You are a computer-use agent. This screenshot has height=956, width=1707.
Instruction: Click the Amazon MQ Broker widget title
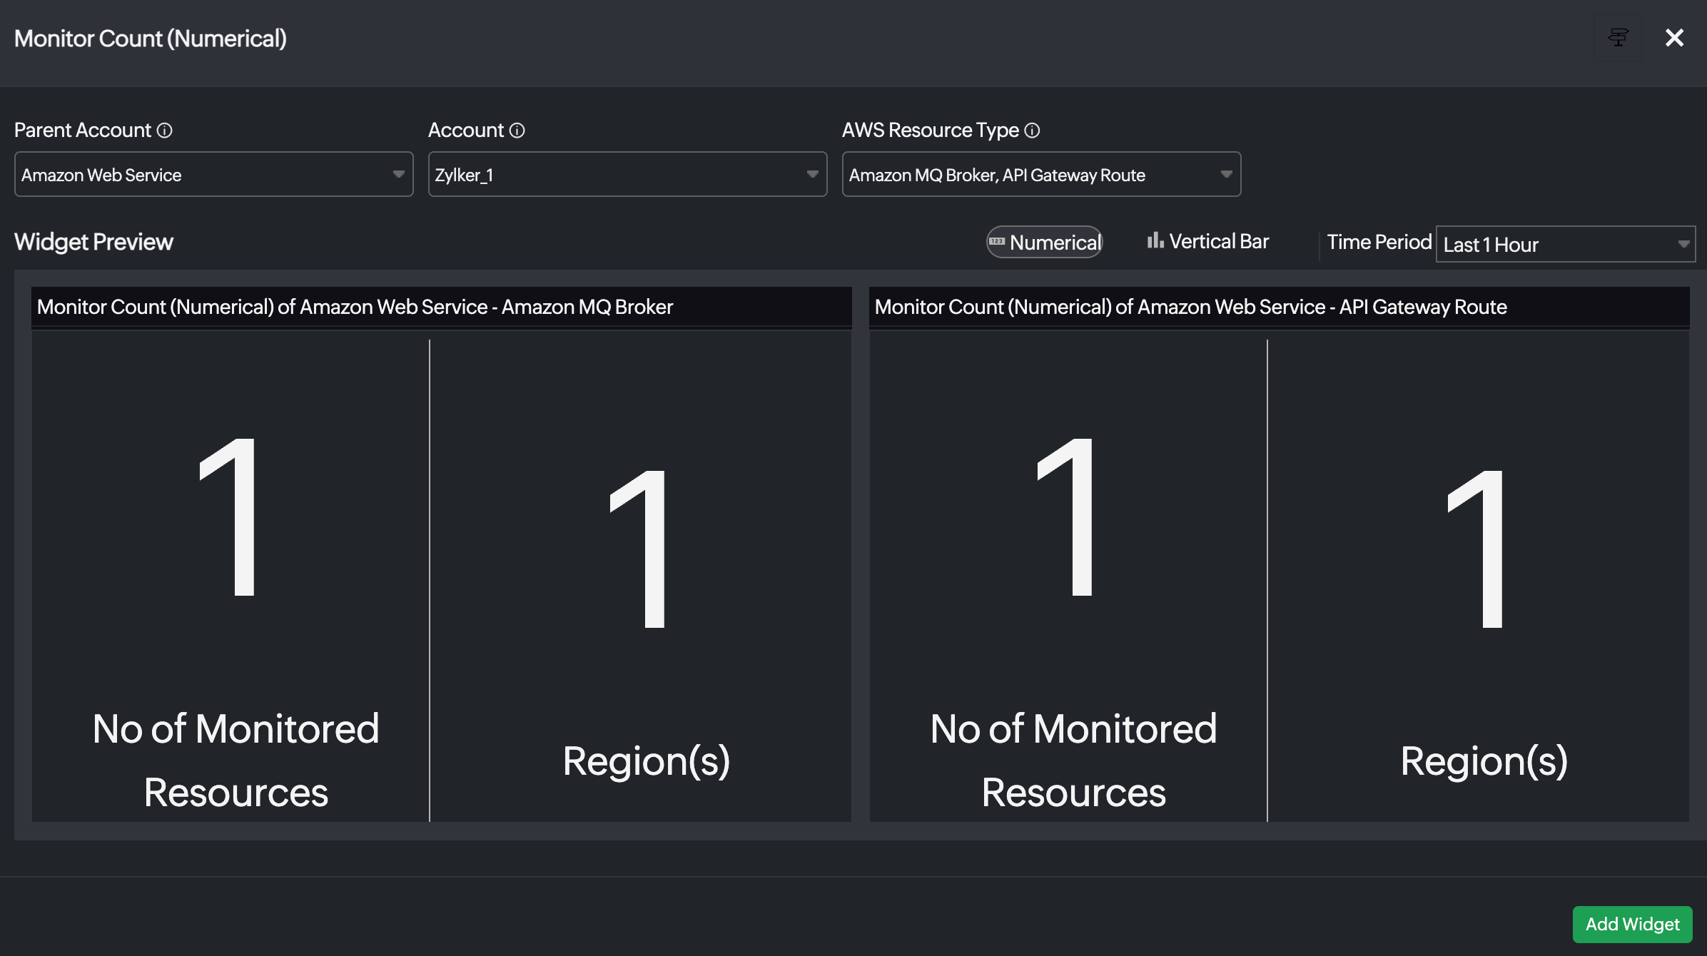(355, 307)
